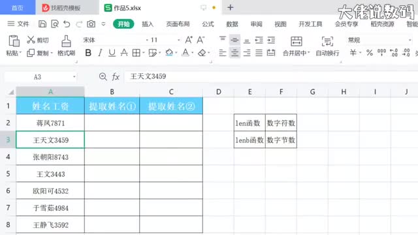Decrease indent of cell content
Viewport: 418px width, 235px height.
pyautogui.click(x=259, y=40)
